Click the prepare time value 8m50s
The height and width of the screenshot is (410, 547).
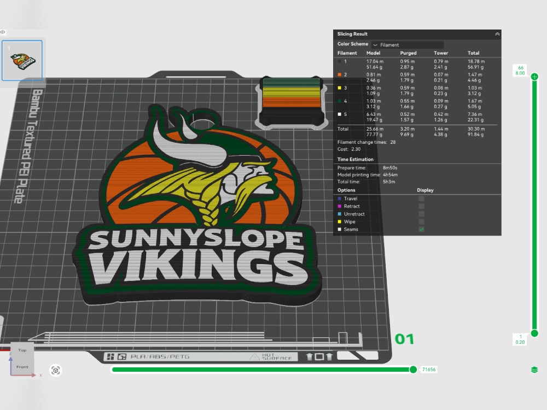click(390, 168)
